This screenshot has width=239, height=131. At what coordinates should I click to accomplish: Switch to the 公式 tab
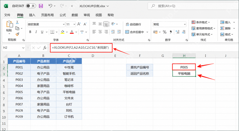click(62, 15)
